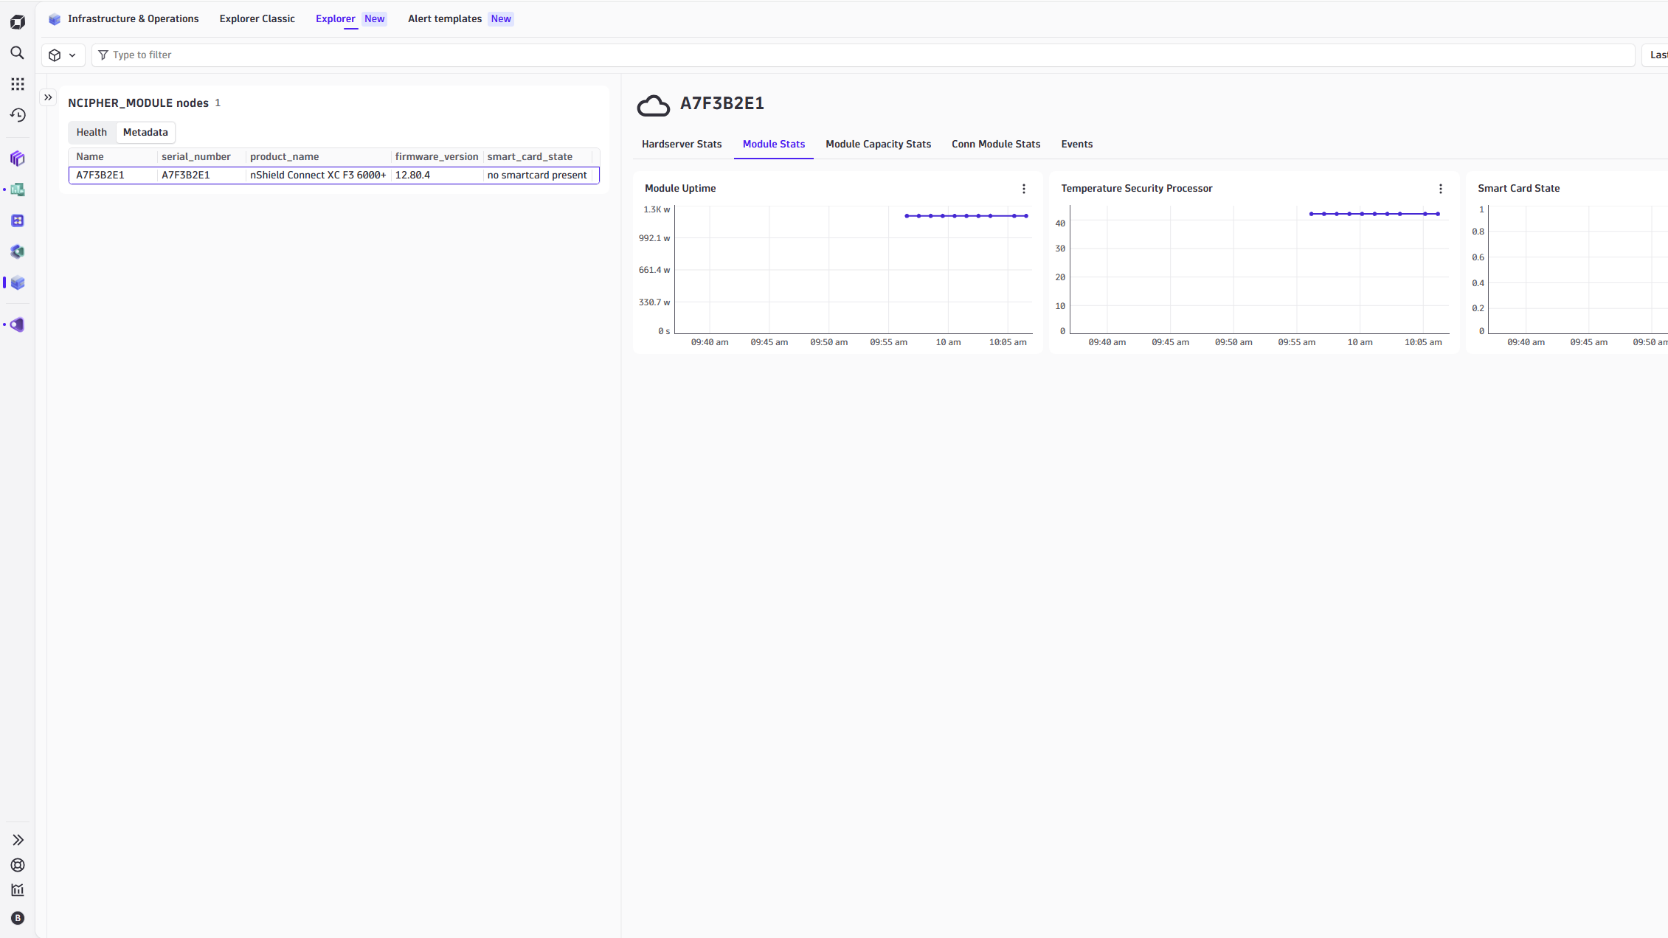Click the Smart Card State chart title
Screen dimensions: 1668x938
click(1519, 189)
